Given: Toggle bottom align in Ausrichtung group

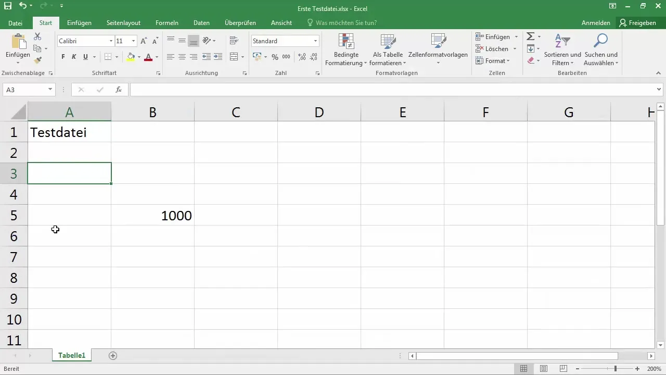Looking at the screenshot, I should (x=194, y=41).
